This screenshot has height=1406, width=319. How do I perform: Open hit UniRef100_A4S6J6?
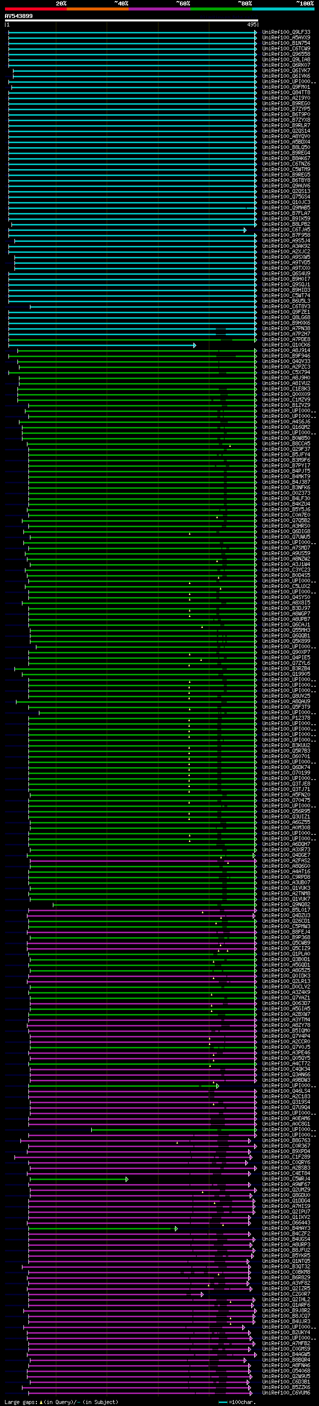click(x=286, y=422)
